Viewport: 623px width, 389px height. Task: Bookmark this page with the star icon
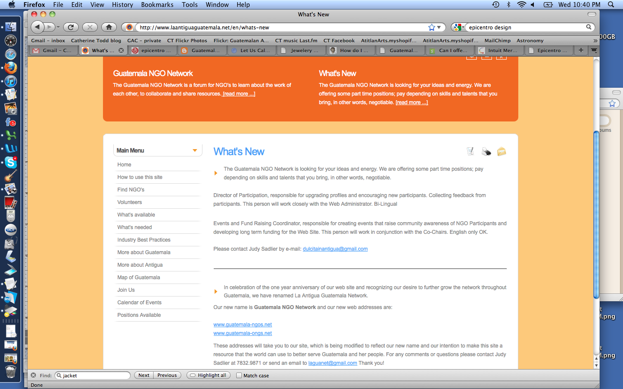[x=431, y=27]
